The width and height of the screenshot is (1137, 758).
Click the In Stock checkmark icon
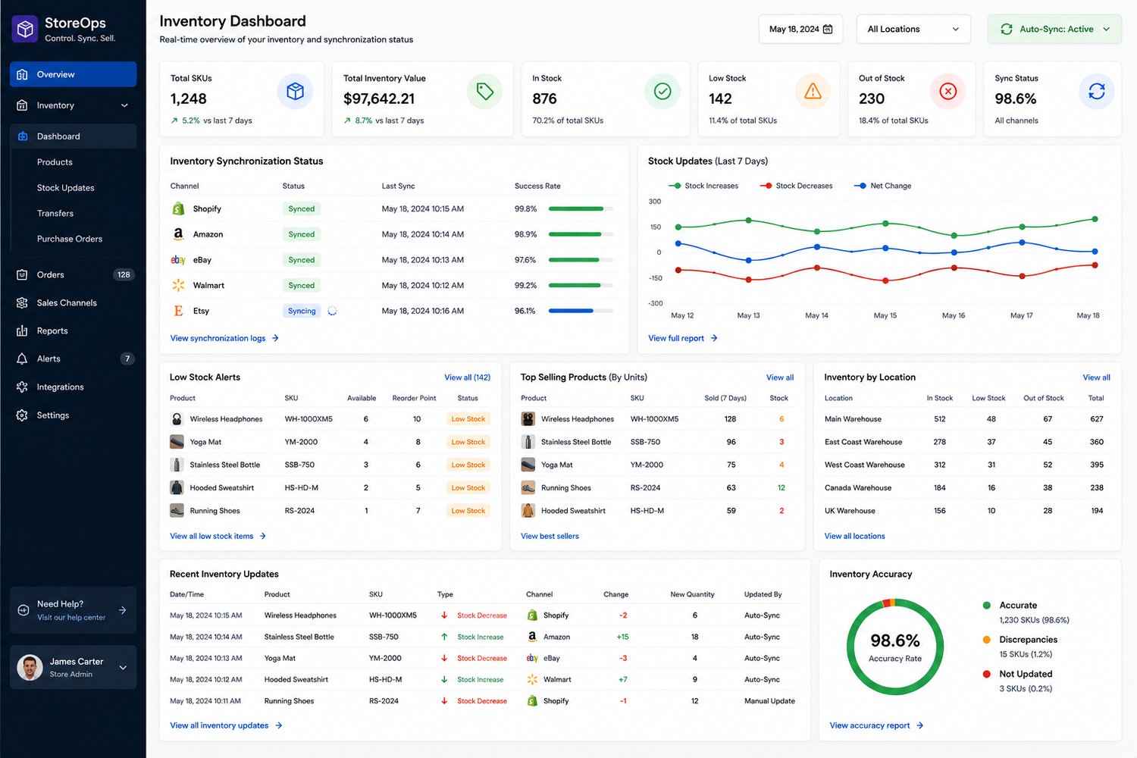(x=662, y=92)
